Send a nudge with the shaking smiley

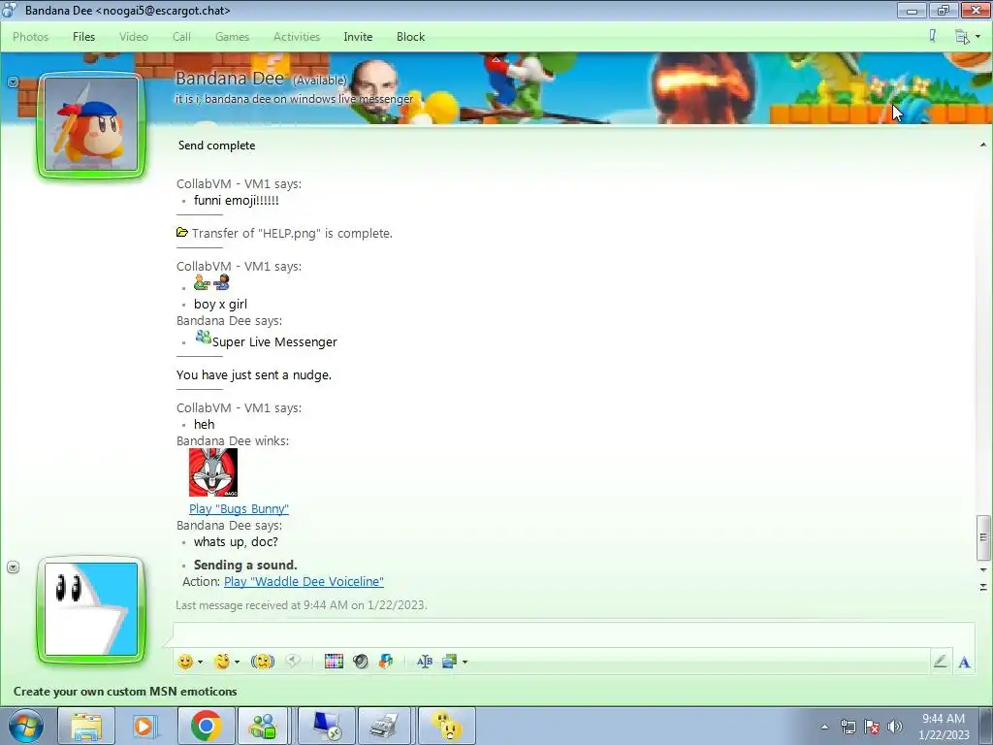tap(262, 662)
